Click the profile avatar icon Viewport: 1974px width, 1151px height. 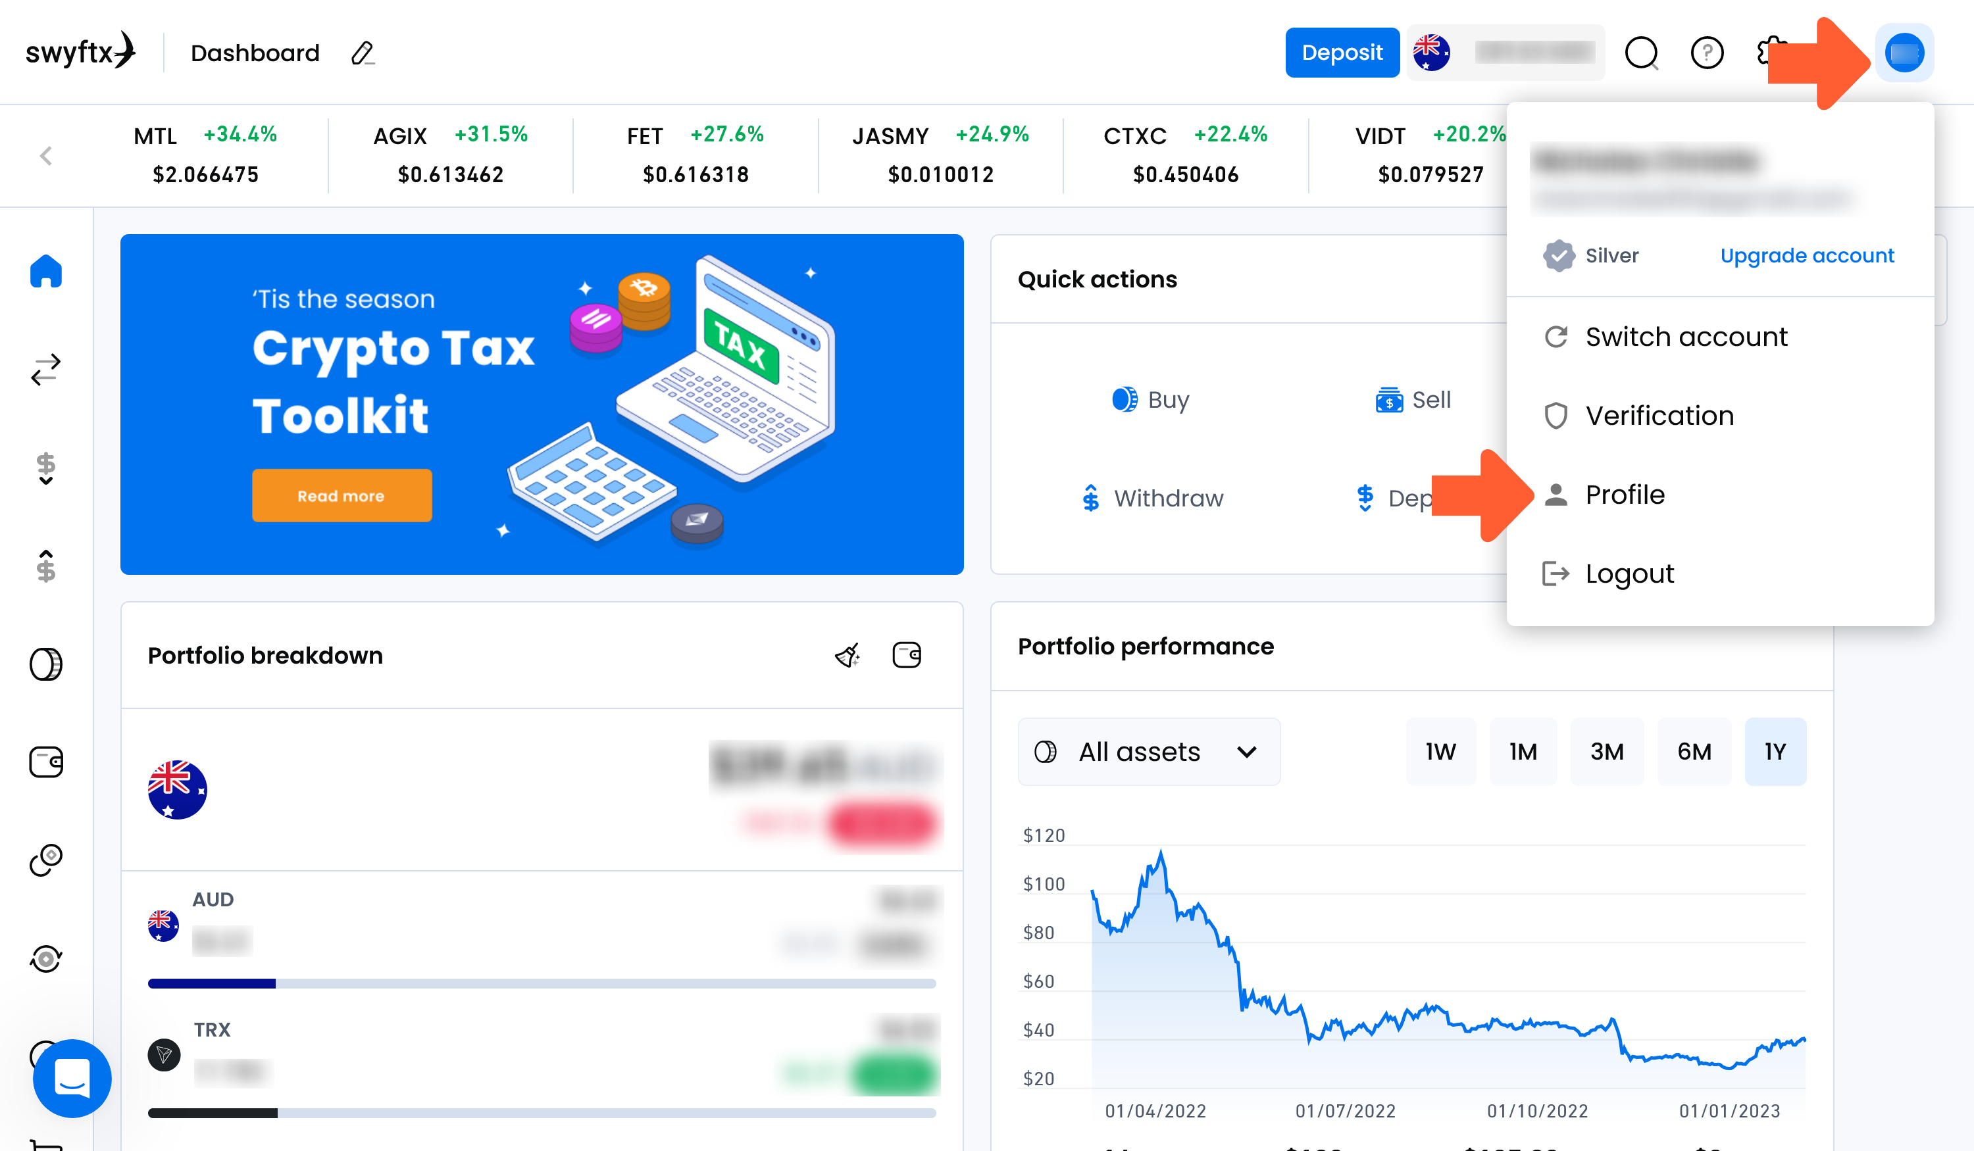1904,53
